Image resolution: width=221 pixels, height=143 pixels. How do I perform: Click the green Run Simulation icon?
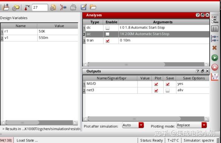pyautogui.click(x=215, y=58)
